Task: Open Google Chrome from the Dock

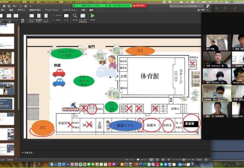Action: 149,164
